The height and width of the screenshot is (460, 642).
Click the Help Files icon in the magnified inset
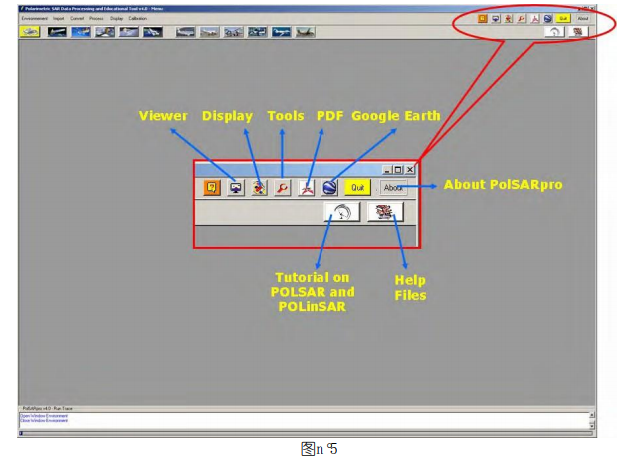tap(385, 212)
